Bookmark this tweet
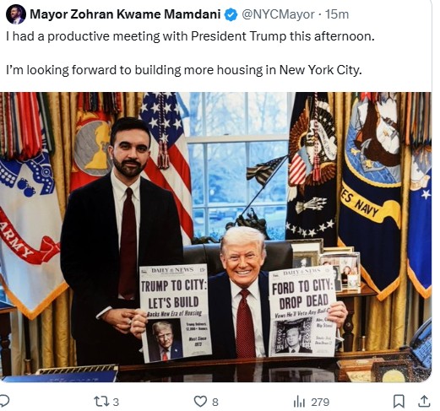440x411 pixels. tap(399, 402)
